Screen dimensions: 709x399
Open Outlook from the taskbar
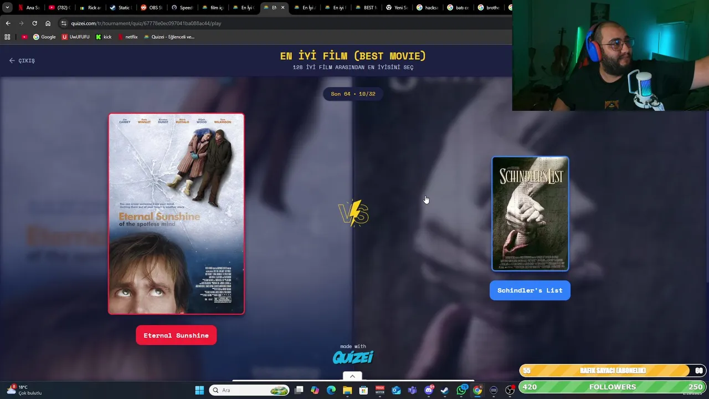coord(396,390)
